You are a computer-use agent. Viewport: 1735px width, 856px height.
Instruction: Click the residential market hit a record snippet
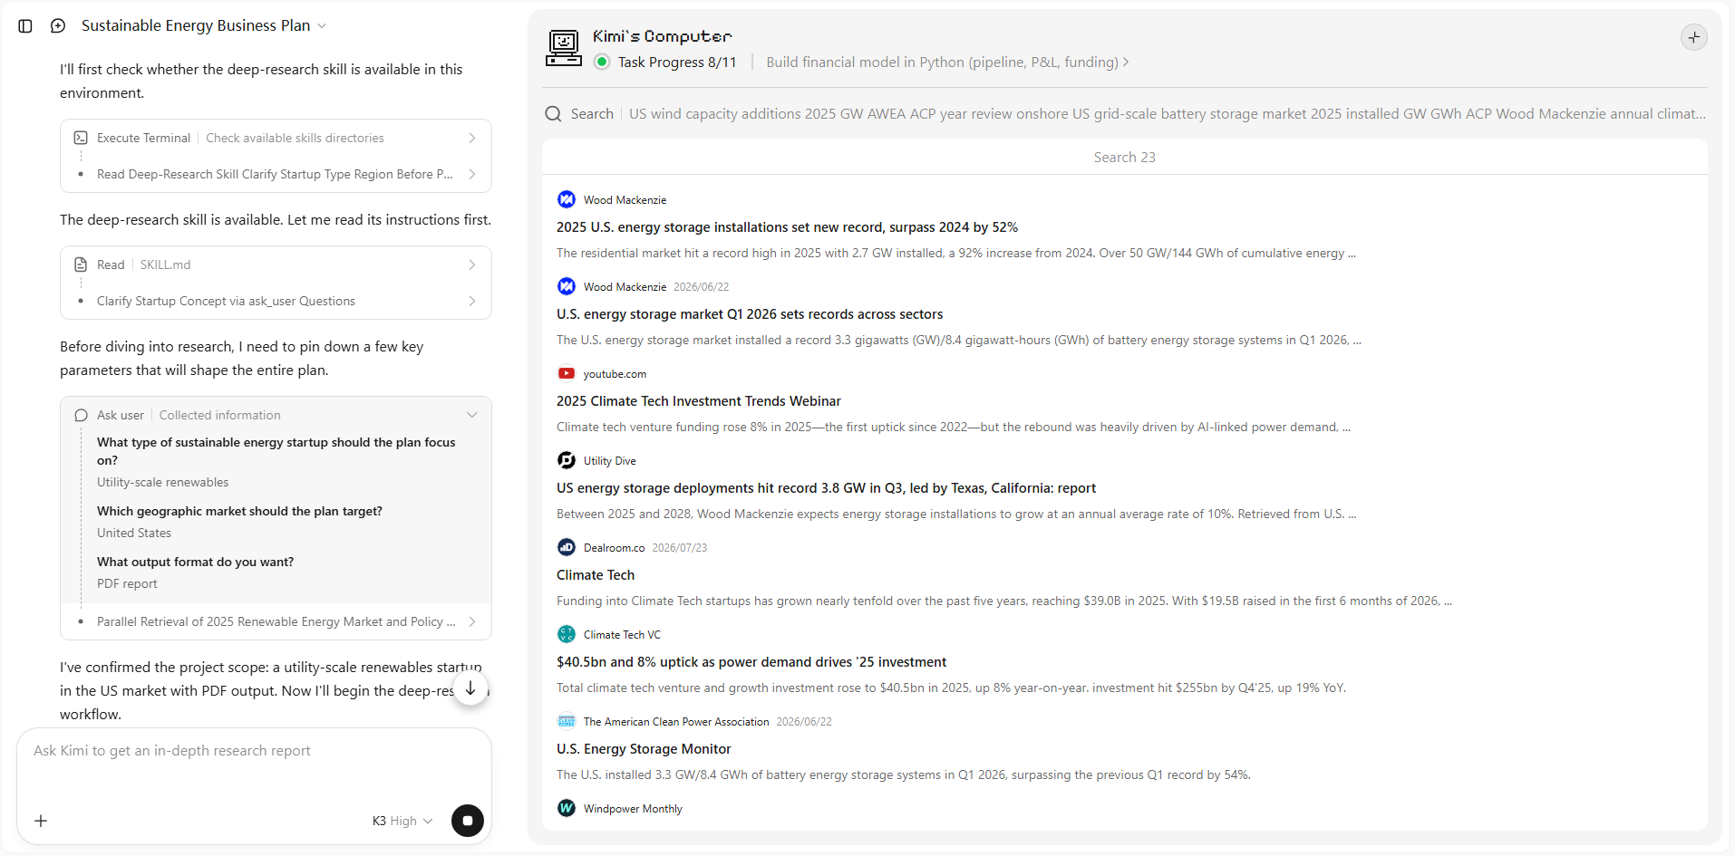[x=956, y=254]
